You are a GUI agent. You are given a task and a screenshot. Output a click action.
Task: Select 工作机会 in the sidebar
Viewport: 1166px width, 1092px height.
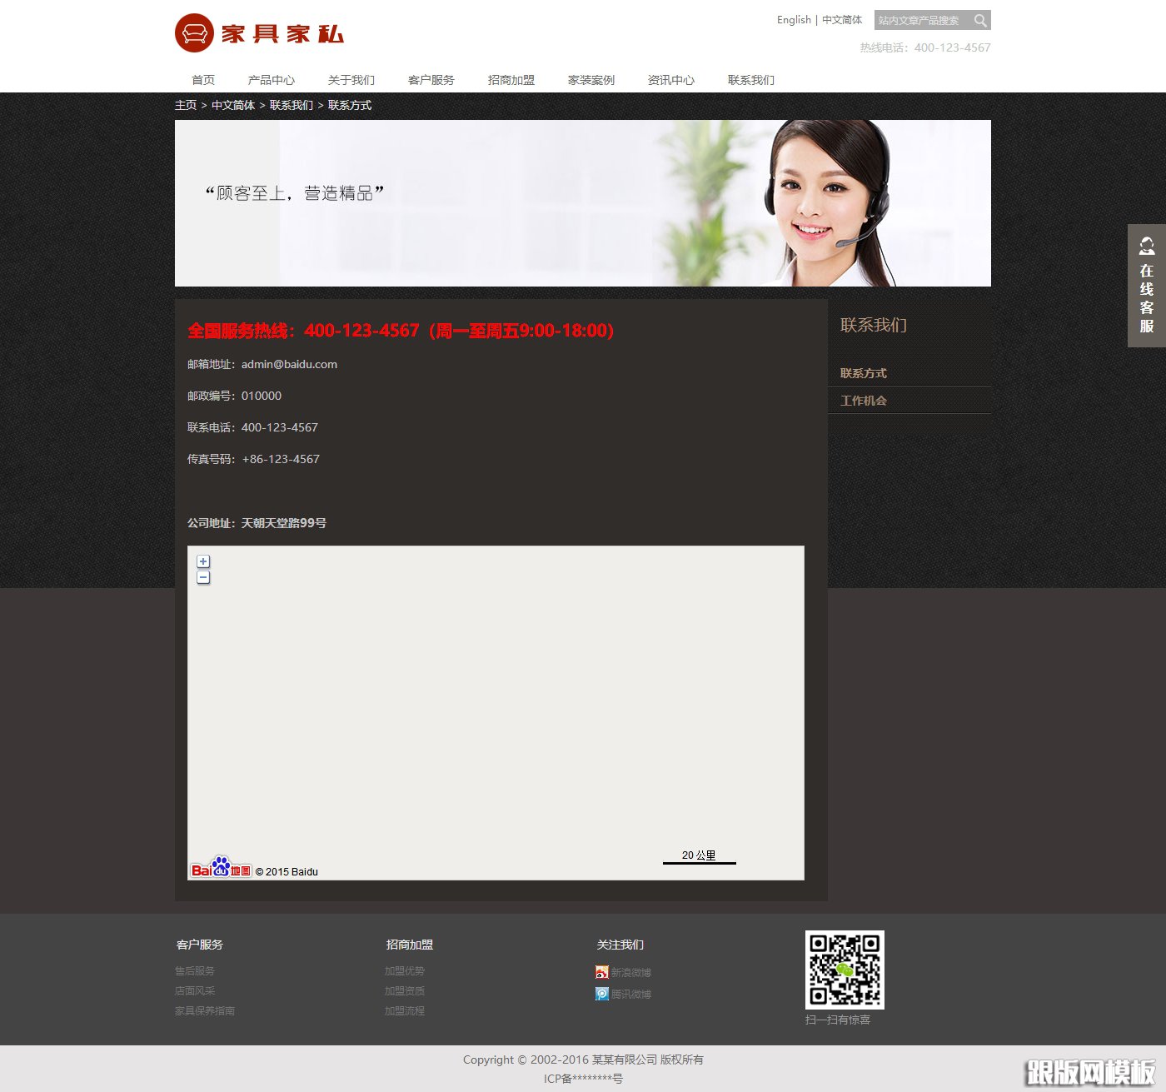864,401
